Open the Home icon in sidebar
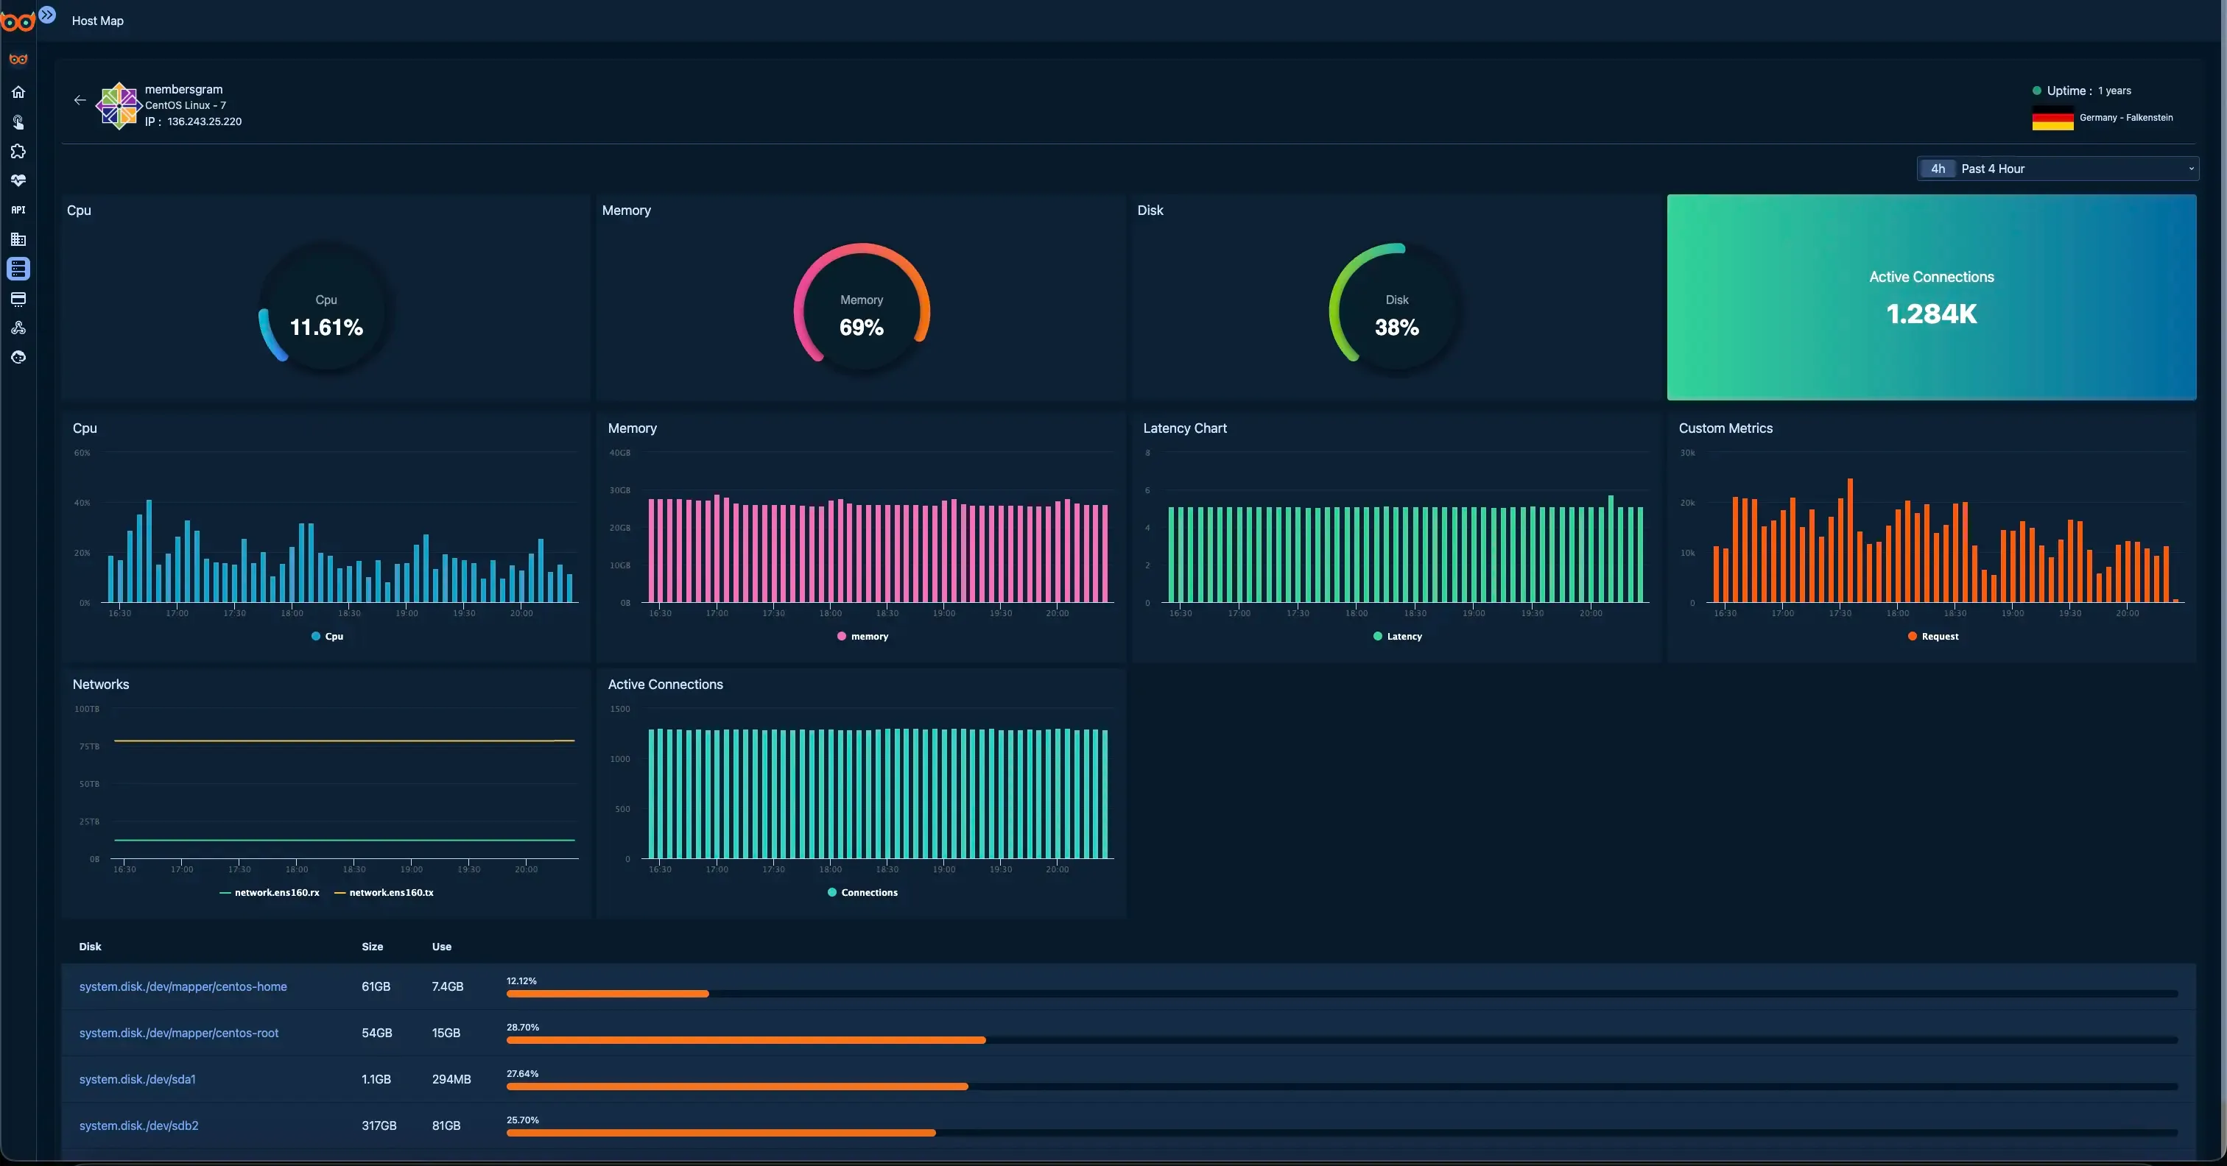 click(x=18, y=91)
